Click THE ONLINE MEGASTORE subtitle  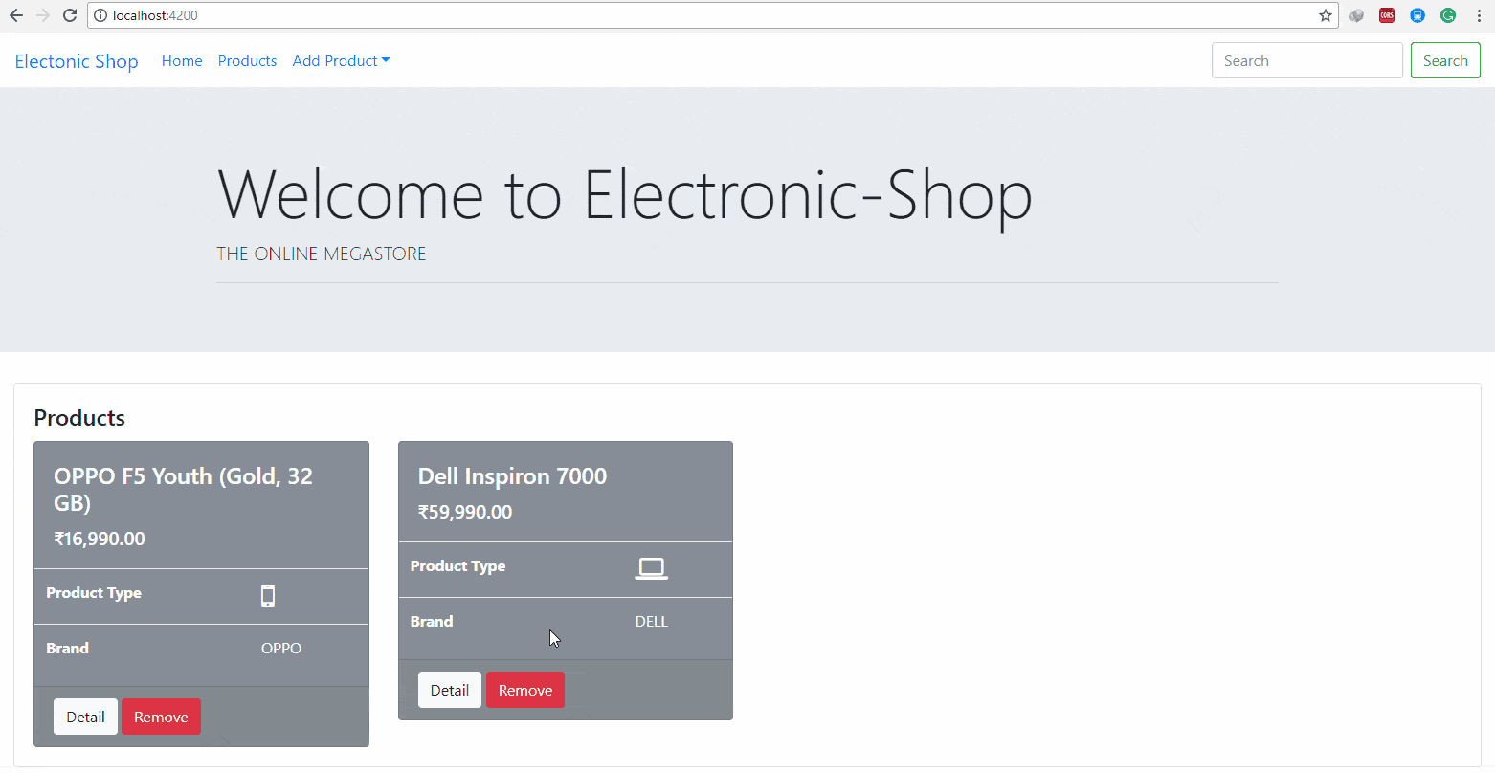322,254
